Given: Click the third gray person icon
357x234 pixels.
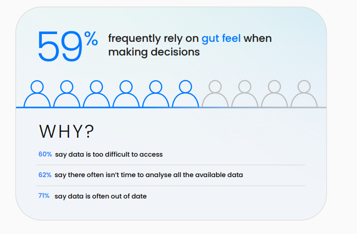Looking at the screenshot, I should [275, 94].
